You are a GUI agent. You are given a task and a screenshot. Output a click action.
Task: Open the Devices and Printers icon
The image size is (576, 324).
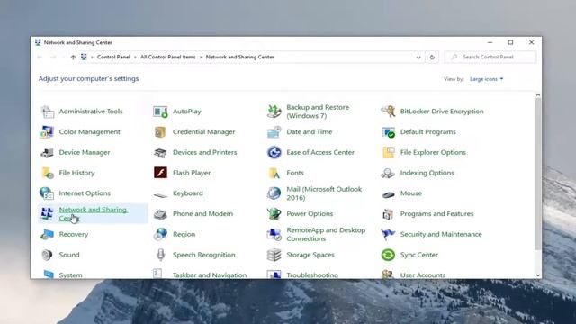coord(160,152)
